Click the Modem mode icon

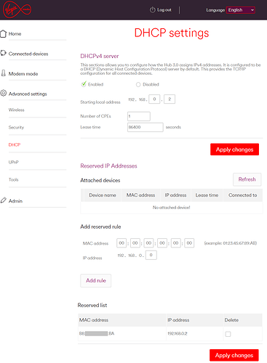pyautogui.click(x=3, y=73)
